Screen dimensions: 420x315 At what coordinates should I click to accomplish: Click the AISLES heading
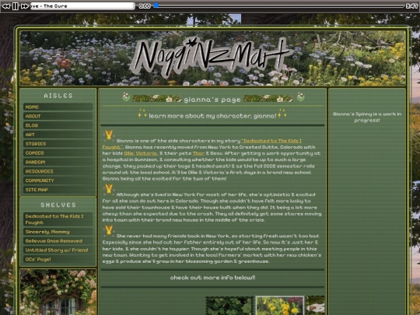tap(58, 96)
